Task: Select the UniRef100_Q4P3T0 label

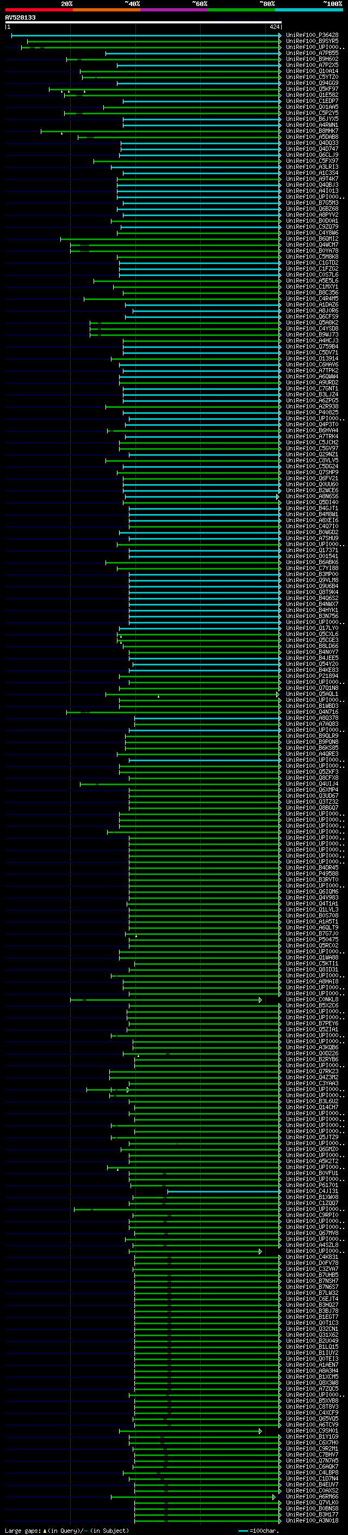Action: (312, 425)
